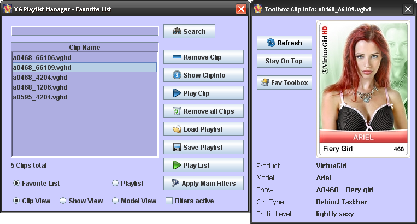
Task: Click Remove all Clips trash button
Action: 203,111
